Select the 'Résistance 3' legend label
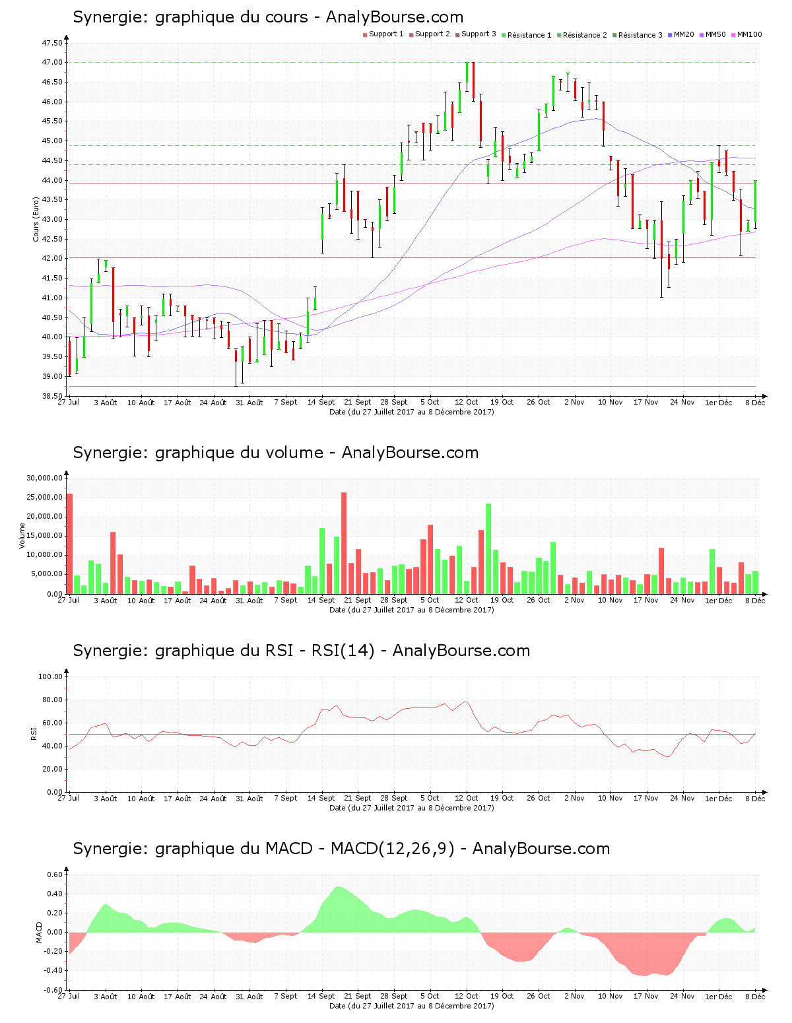Image resolution: width=792 pixels, height=1023 pixels. 640,35
